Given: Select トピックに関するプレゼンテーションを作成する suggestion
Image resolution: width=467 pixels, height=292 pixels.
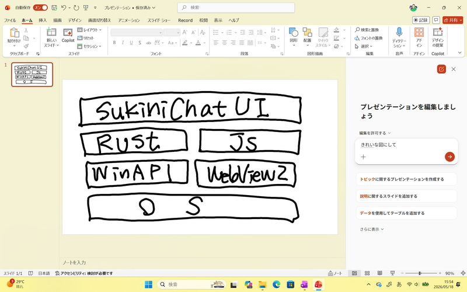Looking at the screenshot, I should click(x=406, y=179).
